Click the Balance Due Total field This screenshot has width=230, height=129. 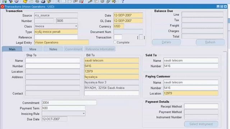point(203,37)
